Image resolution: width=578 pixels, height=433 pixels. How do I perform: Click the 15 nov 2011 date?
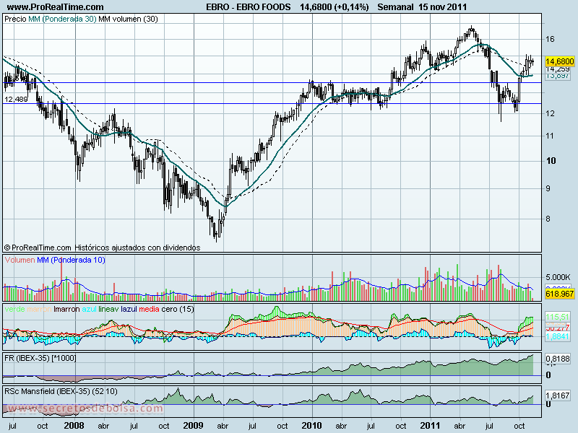pos(443,6)
